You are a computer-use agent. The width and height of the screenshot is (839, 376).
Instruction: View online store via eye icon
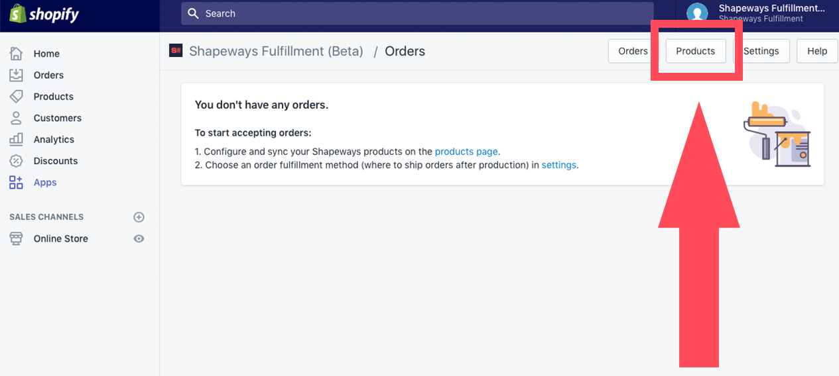[x=139, y=239]
